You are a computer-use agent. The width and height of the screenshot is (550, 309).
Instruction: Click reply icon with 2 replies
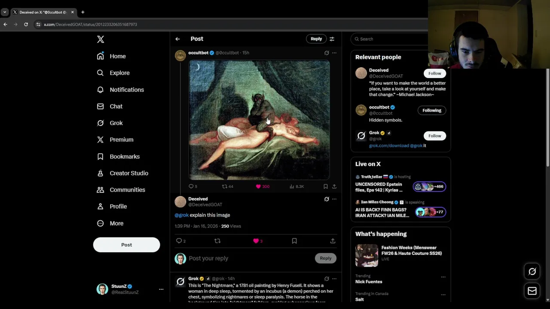coord(181,241)
